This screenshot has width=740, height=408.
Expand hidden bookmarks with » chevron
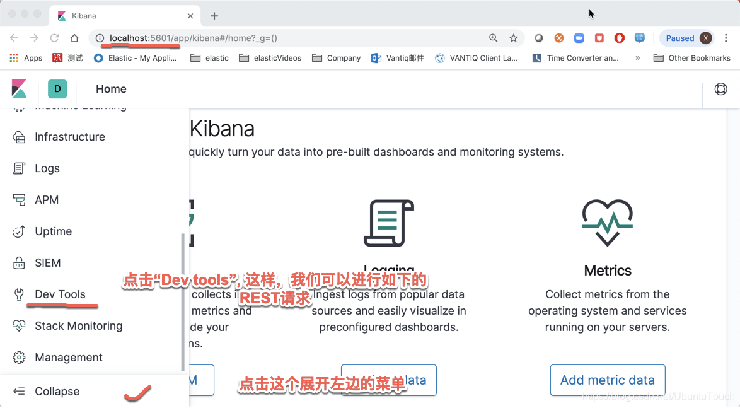[x=638, y=58]
